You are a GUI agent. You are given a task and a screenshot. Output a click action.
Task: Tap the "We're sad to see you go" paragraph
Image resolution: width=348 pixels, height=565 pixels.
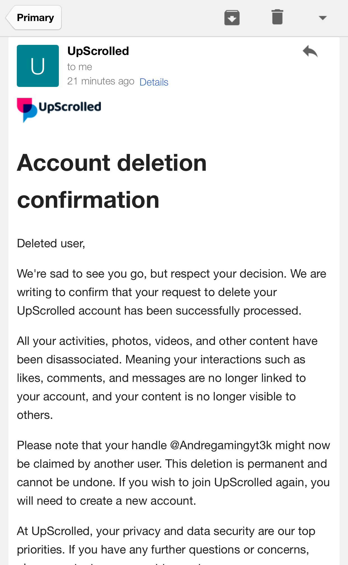point(171,292)
